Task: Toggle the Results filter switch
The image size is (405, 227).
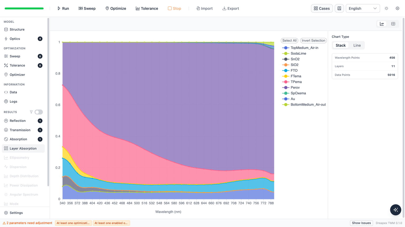Action: [39, 112]
